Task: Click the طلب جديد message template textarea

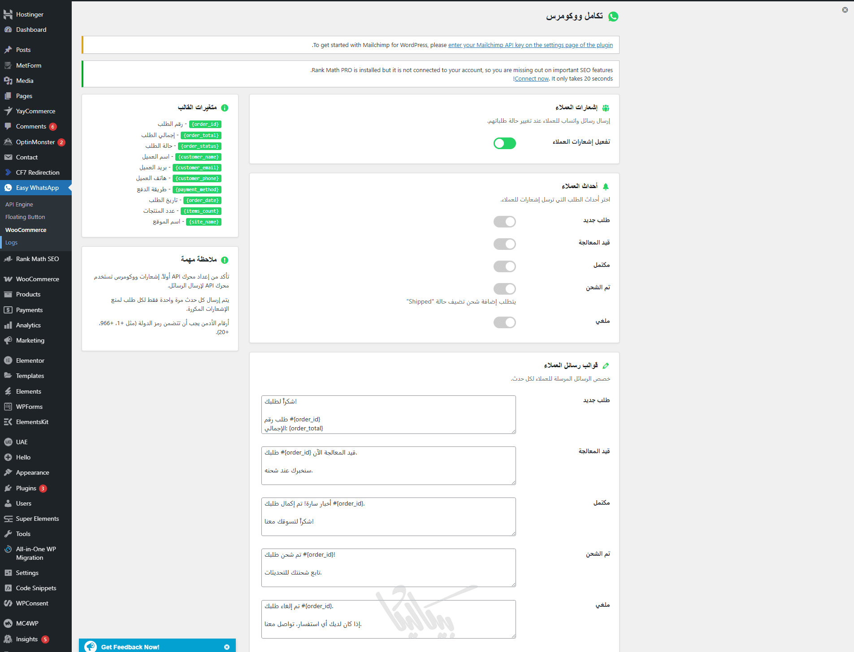Action: [388, 414]
